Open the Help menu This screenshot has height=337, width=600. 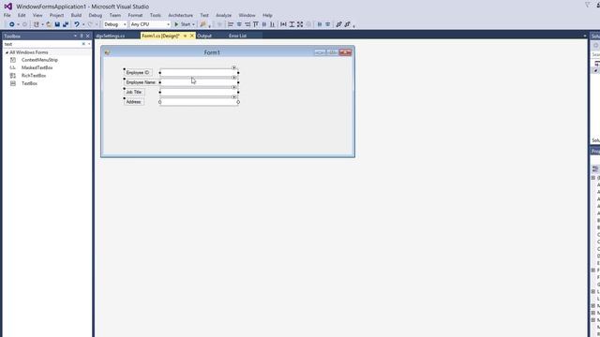(x=267, y=15)
